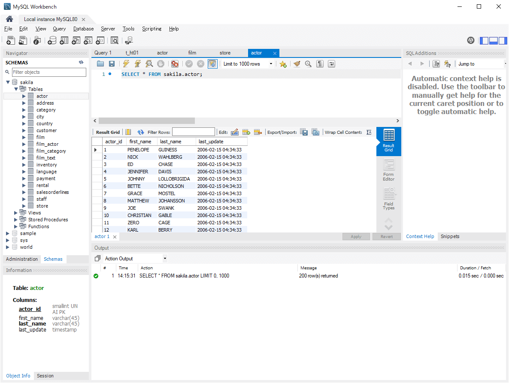Open the home screen icon
Image resolution: width=509 pixels, height=383 pixels.
click(x=9, y=19)
